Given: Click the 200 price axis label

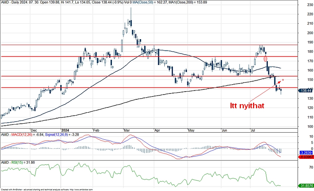Looking at the screenshot, I should pyautogui.click(x=310, y=33).
